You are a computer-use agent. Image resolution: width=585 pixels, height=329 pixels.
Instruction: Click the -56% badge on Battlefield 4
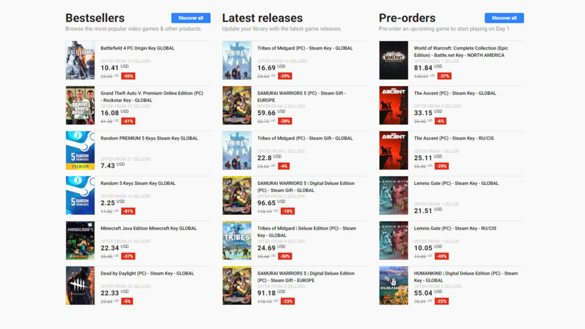coord(129,76)
